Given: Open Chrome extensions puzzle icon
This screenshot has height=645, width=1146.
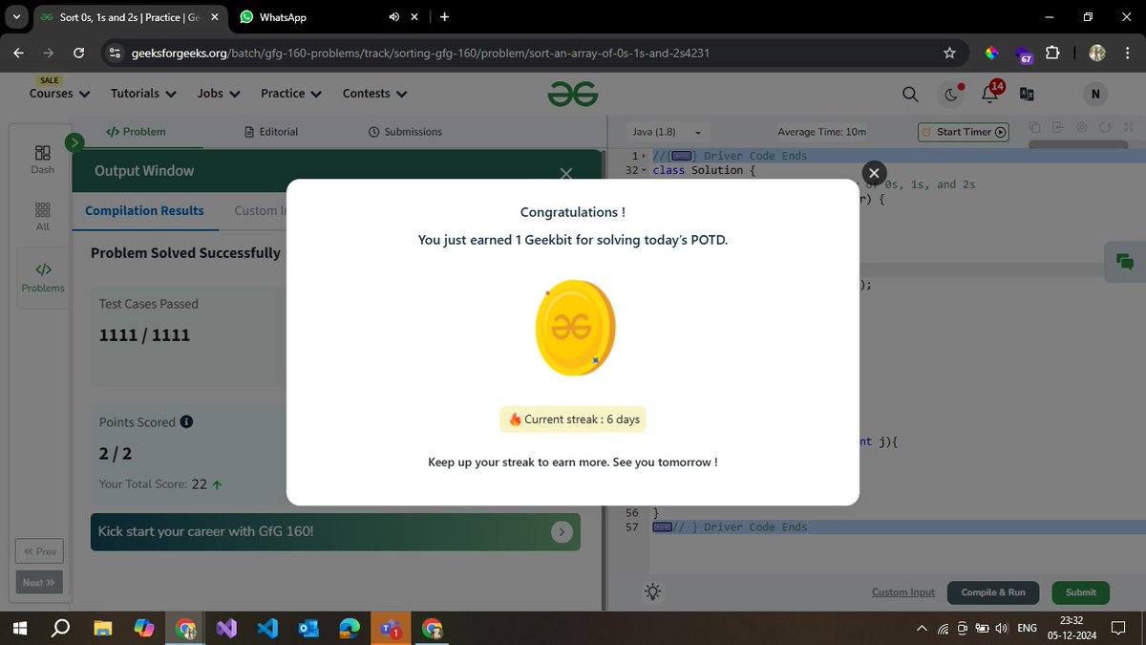Looking at the screenshot, I should point(1052,53).
